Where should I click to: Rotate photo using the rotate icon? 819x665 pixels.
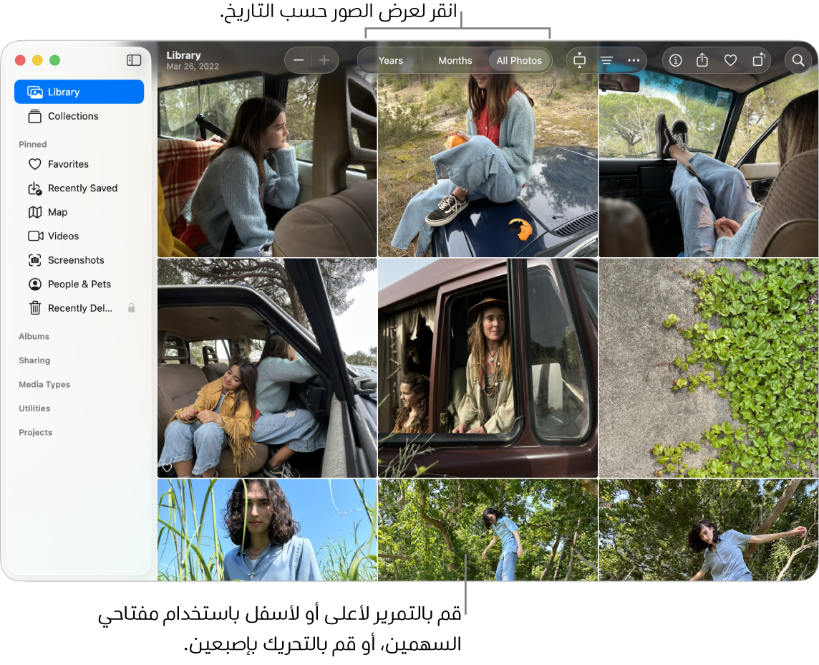[x=758, y=61]
